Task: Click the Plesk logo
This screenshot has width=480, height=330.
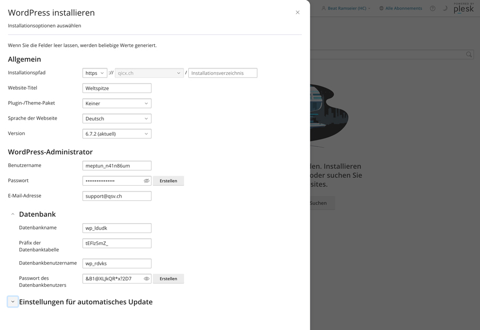Action: (463, 8)
